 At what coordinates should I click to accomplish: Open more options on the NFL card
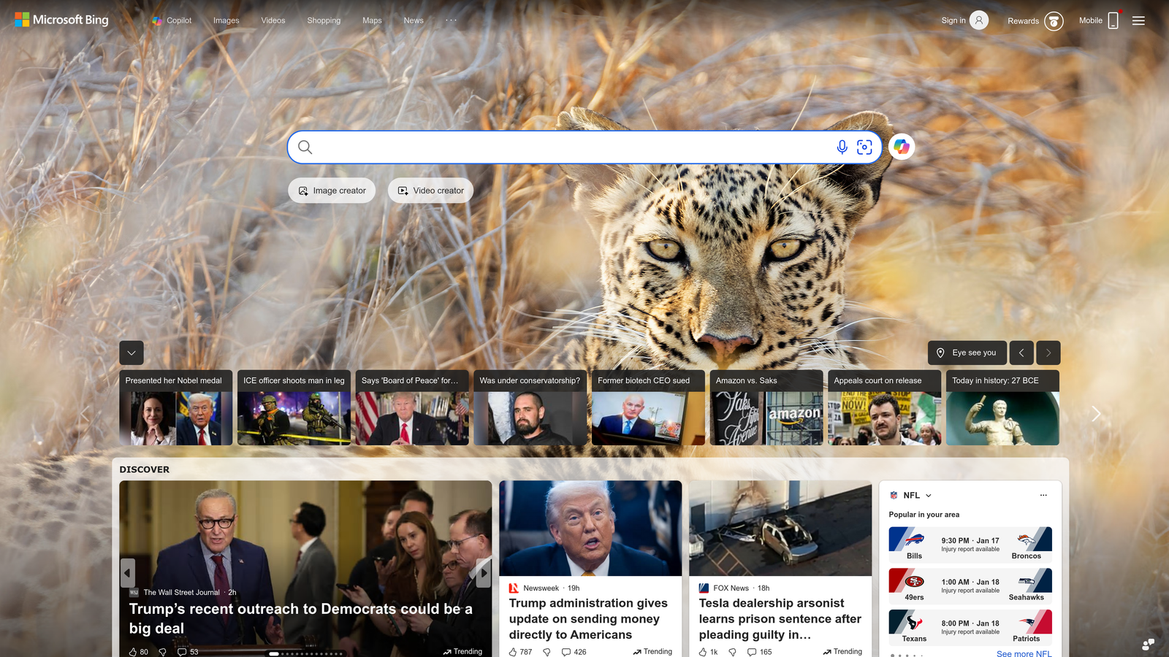click(1043, 495)
